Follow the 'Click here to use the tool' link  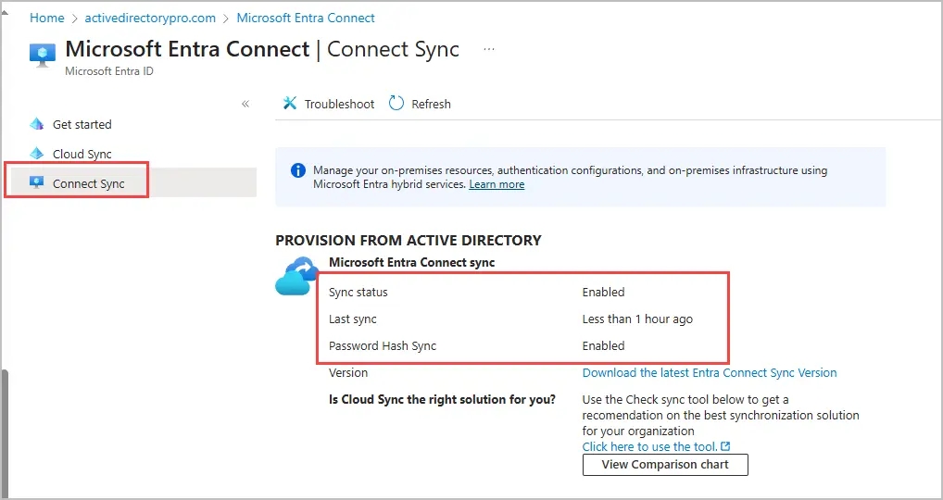click(x=649, y=446)
